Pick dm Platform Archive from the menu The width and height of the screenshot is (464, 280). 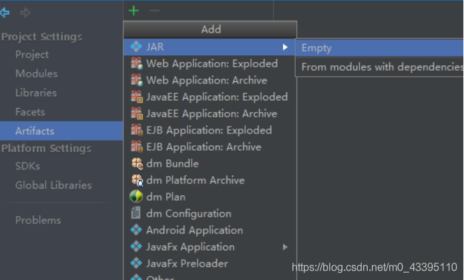[x=210, y=180]
